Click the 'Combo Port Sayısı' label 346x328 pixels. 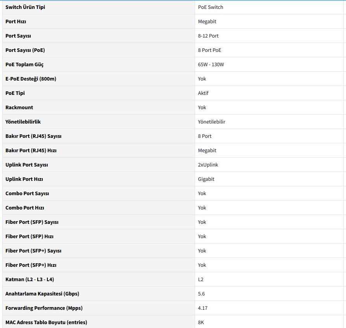[27, 193]
